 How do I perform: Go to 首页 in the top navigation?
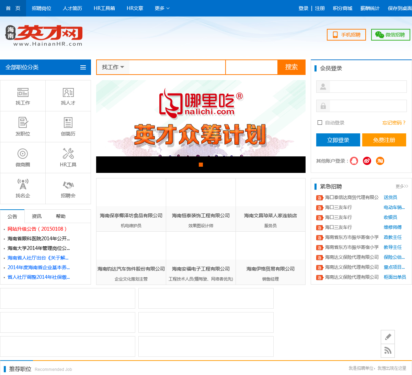[x=13, y=8]
